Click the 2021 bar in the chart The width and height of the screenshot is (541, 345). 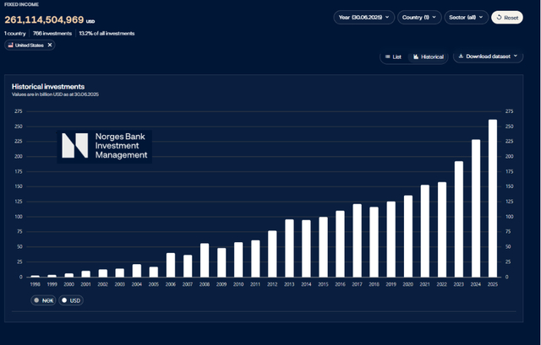(425, 231)
